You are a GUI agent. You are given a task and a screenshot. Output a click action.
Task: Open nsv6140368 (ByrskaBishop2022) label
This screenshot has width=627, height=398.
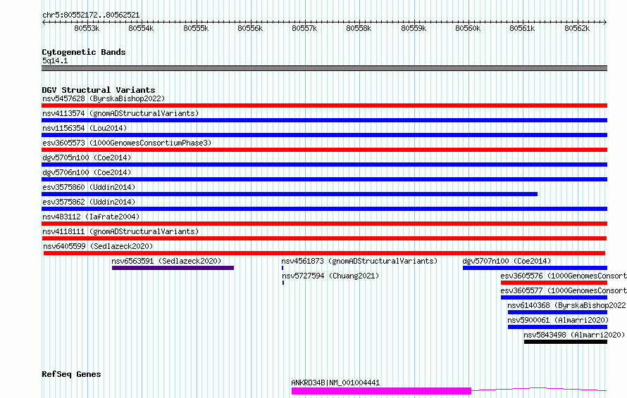click(x=566, y=305)
